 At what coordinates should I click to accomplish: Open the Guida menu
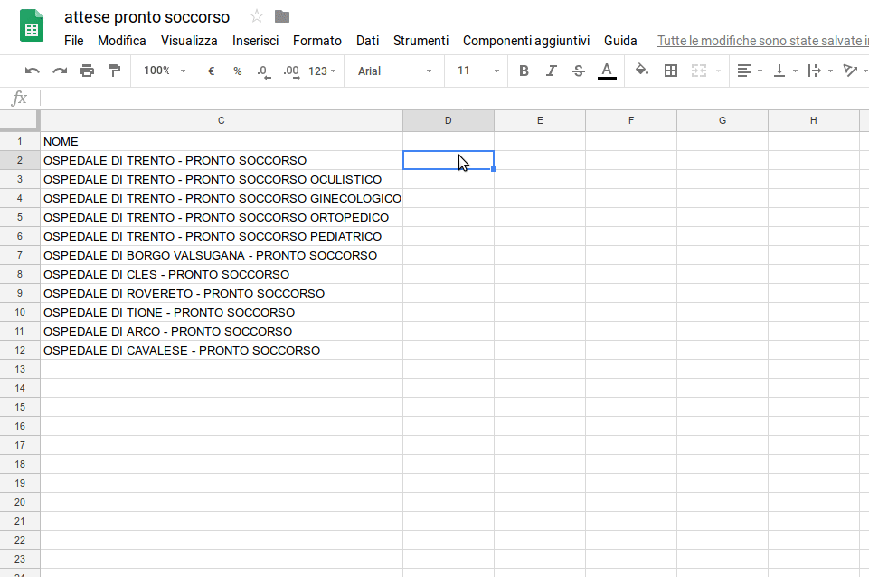[x=620, y=41]
